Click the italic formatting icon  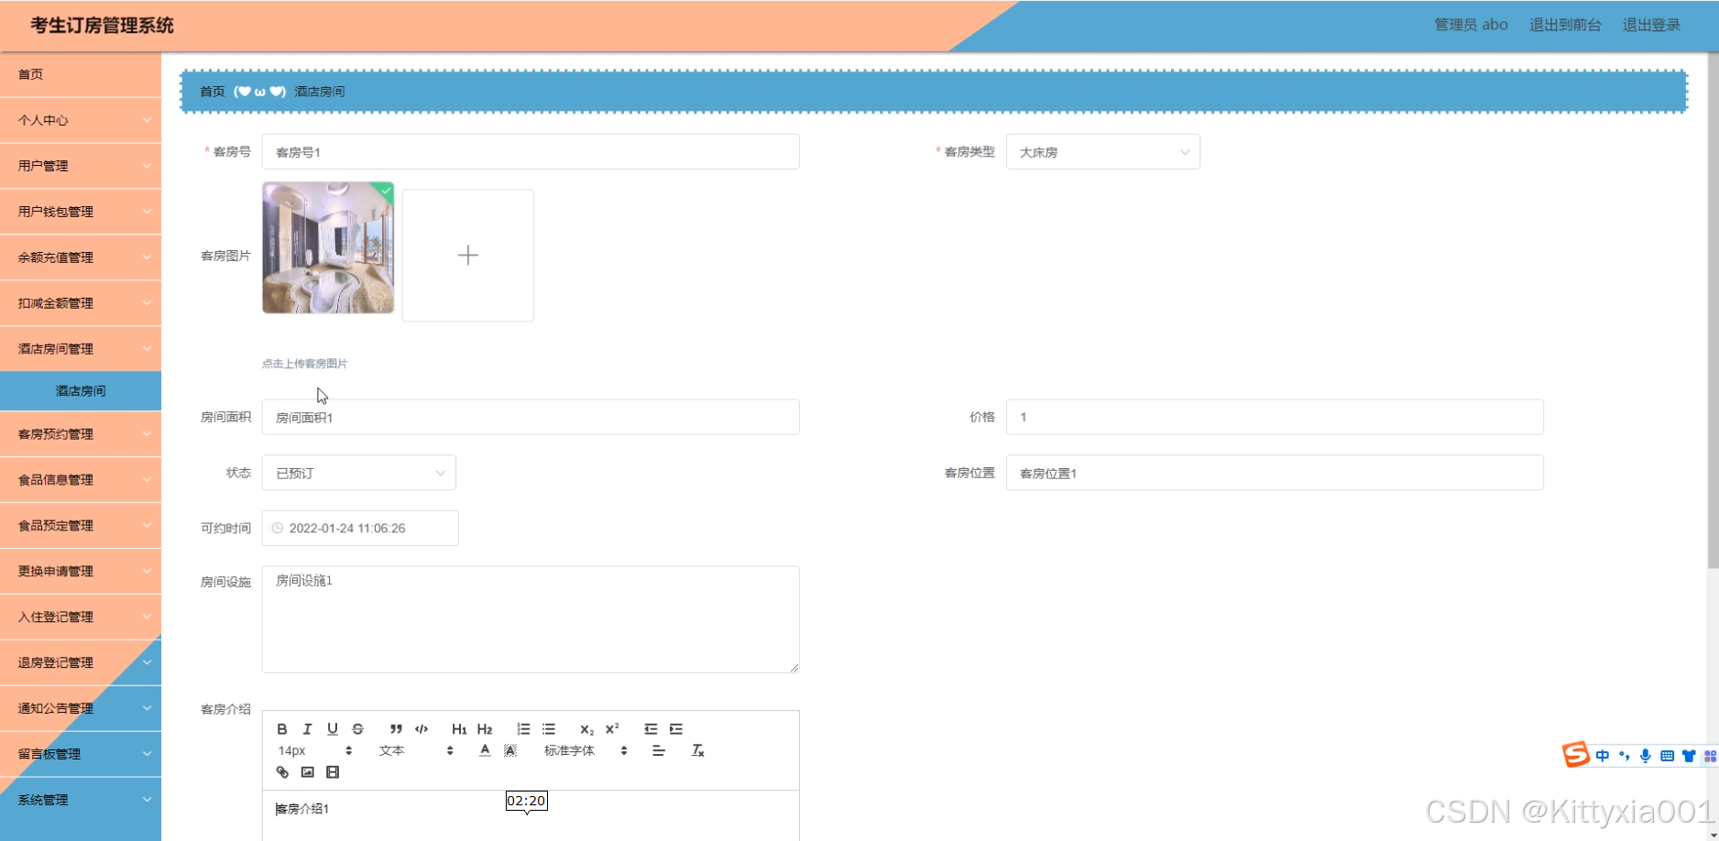[307, 729]
